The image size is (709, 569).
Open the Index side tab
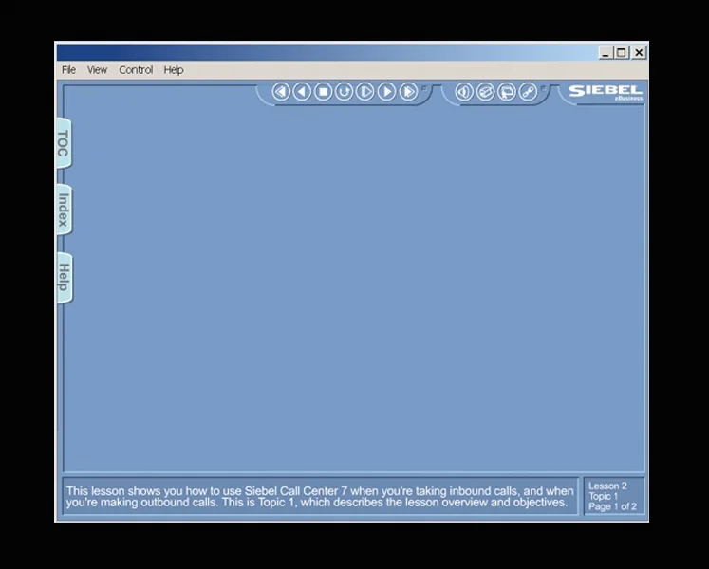(x=64, y=211)
